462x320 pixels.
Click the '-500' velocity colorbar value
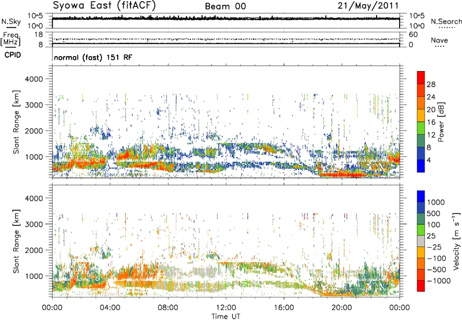point(437,270)
